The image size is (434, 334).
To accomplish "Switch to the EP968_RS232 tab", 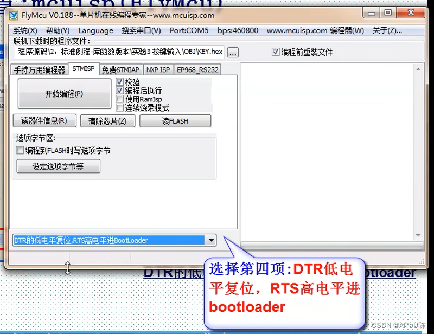I will click(197, 70).
